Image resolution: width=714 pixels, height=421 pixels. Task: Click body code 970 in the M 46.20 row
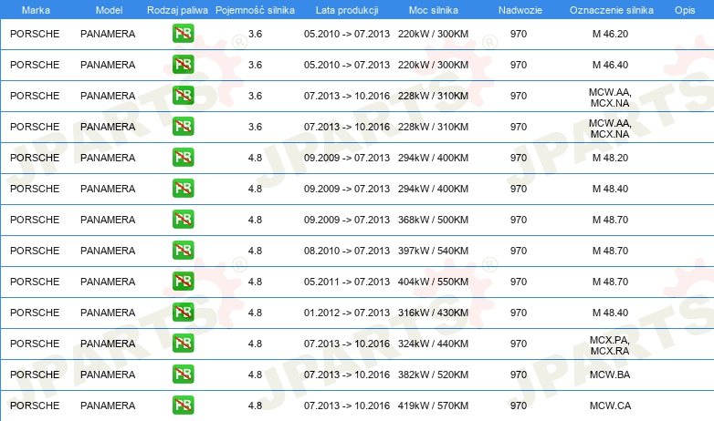pyautogui.click(x=519, y=34)
